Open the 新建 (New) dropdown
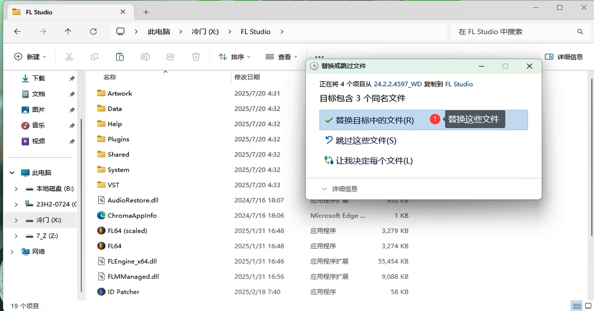The image size is (594, 311). (30, 57)
